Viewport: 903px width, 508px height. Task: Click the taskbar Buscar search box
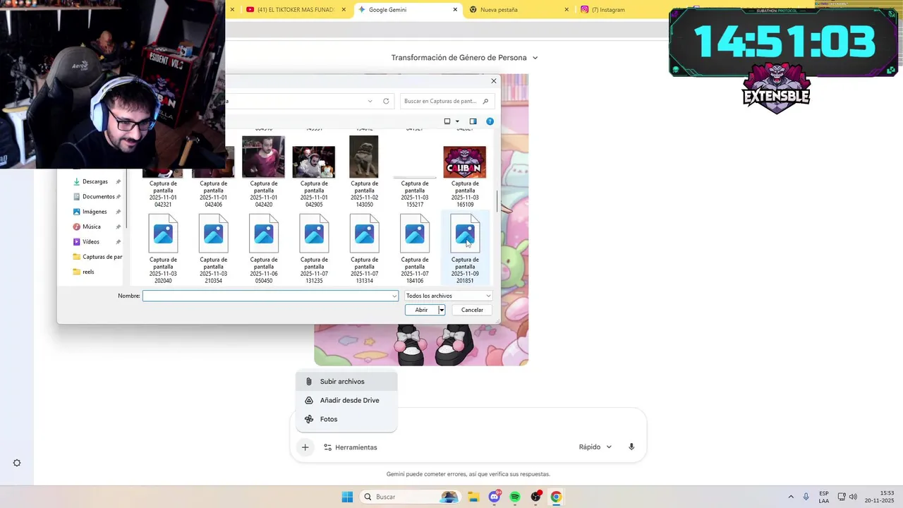[x=411, y=497]
